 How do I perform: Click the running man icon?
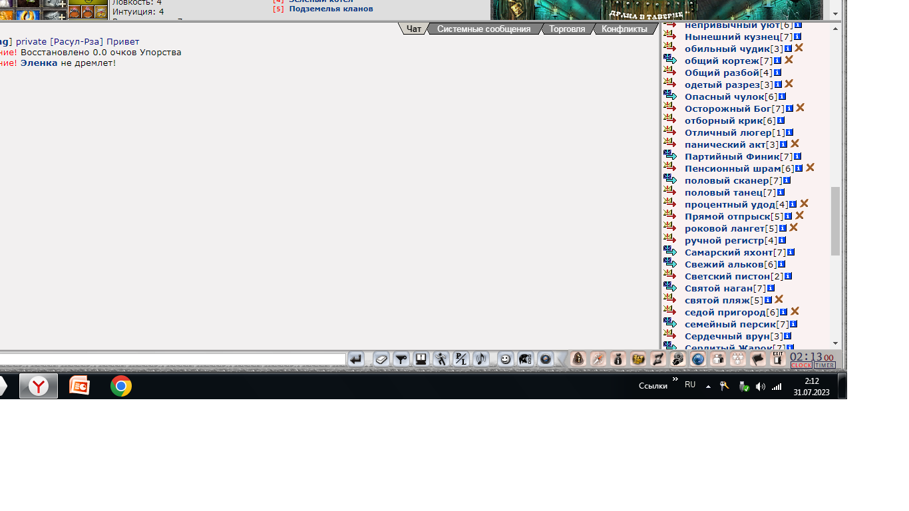click(441, 359)
